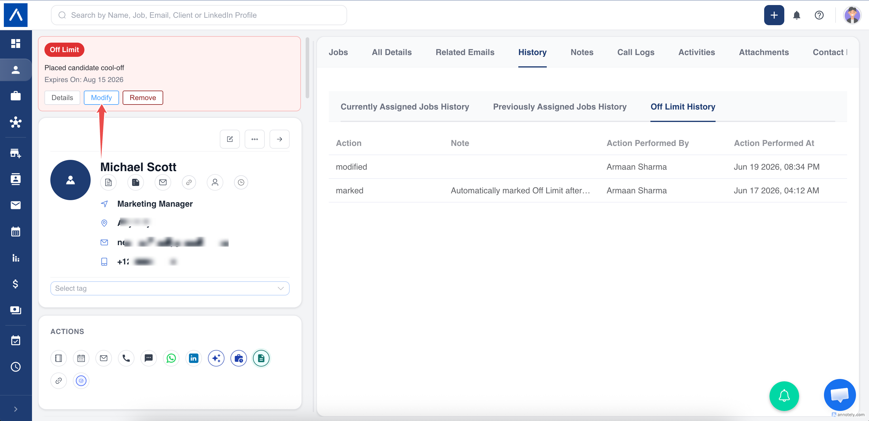Click the blue plus add button
Screen dimensions: 869x421
point(774,15)
